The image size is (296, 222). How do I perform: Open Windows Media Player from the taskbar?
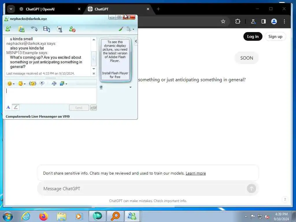click(x=79, y=216)
